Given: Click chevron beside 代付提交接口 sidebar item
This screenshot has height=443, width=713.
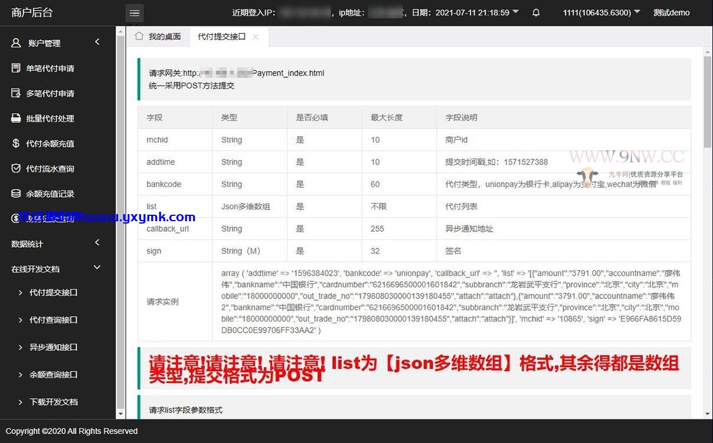Looking at the screenshot, I should pos(21,293).
